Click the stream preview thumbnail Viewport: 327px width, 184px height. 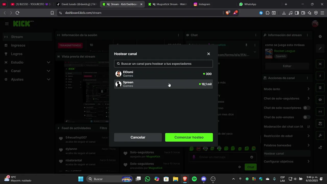(87, 92)
